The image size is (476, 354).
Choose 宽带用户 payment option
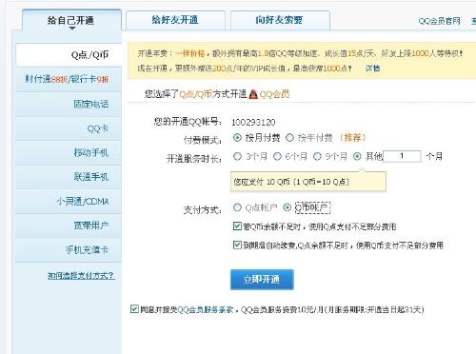coord(69,226)
